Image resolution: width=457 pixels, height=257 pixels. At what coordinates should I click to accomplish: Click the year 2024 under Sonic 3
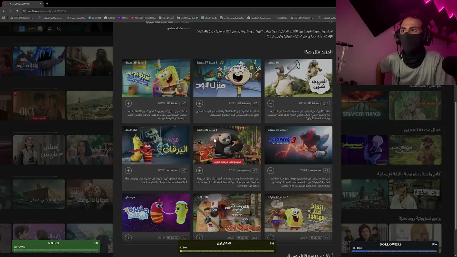tap(303, 171)
